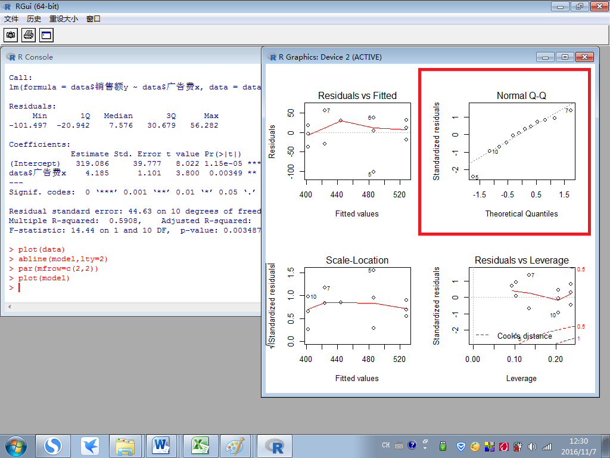
Task: Click the "Residuals vs Leverage" plot title
Action: tap(522, 260)
